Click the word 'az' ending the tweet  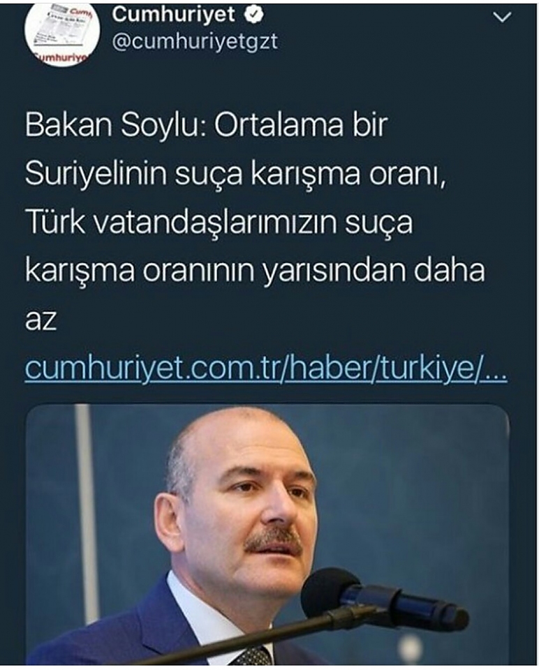point(40,321)
